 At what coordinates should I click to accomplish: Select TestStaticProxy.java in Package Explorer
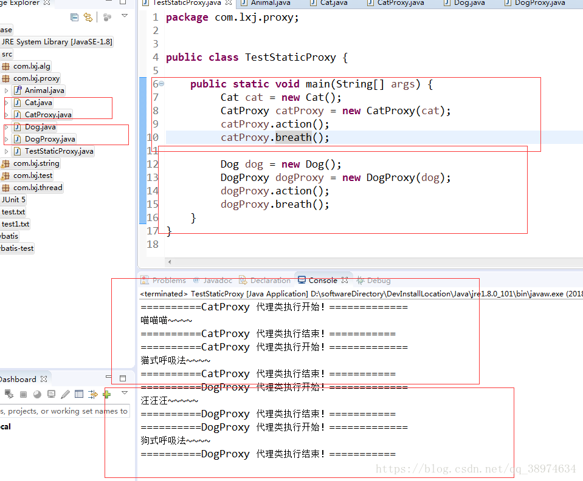pyautogui.click(x=59, y=151)
